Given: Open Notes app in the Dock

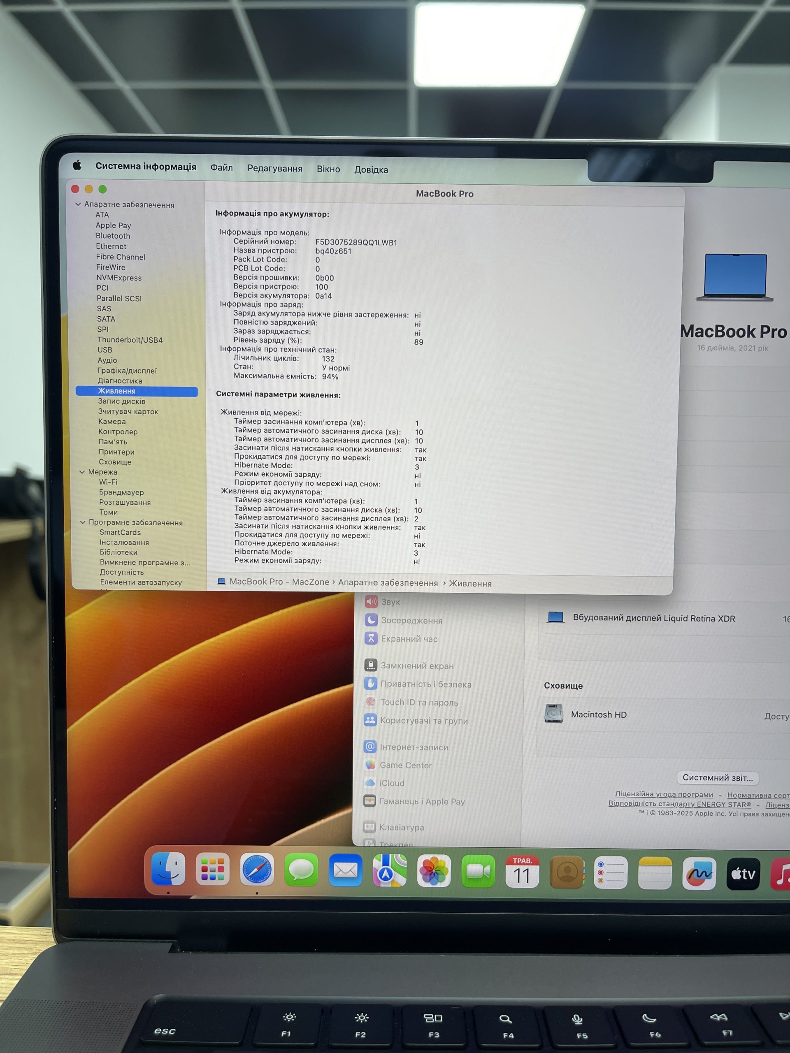Looking at the screenshot, I should pos(655,873).
